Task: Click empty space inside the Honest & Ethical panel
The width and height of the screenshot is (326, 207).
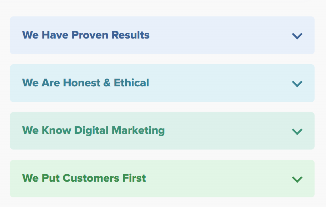Action: coord(221,83)
